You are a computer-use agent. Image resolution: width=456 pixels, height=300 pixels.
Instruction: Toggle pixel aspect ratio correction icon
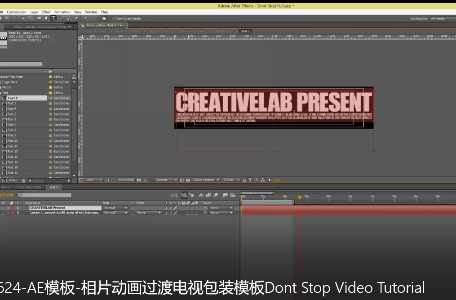click(x=244, y=180)
